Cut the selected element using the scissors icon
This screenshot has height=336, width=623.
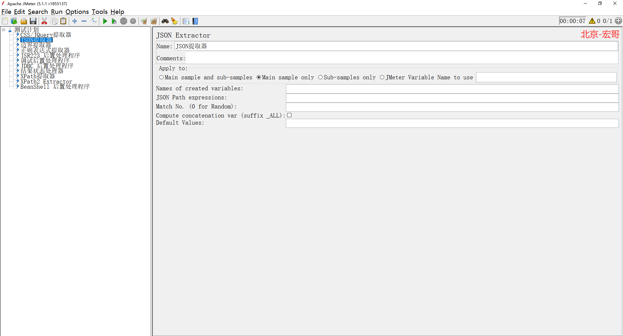pyautogui.click(x=44, y=21)
